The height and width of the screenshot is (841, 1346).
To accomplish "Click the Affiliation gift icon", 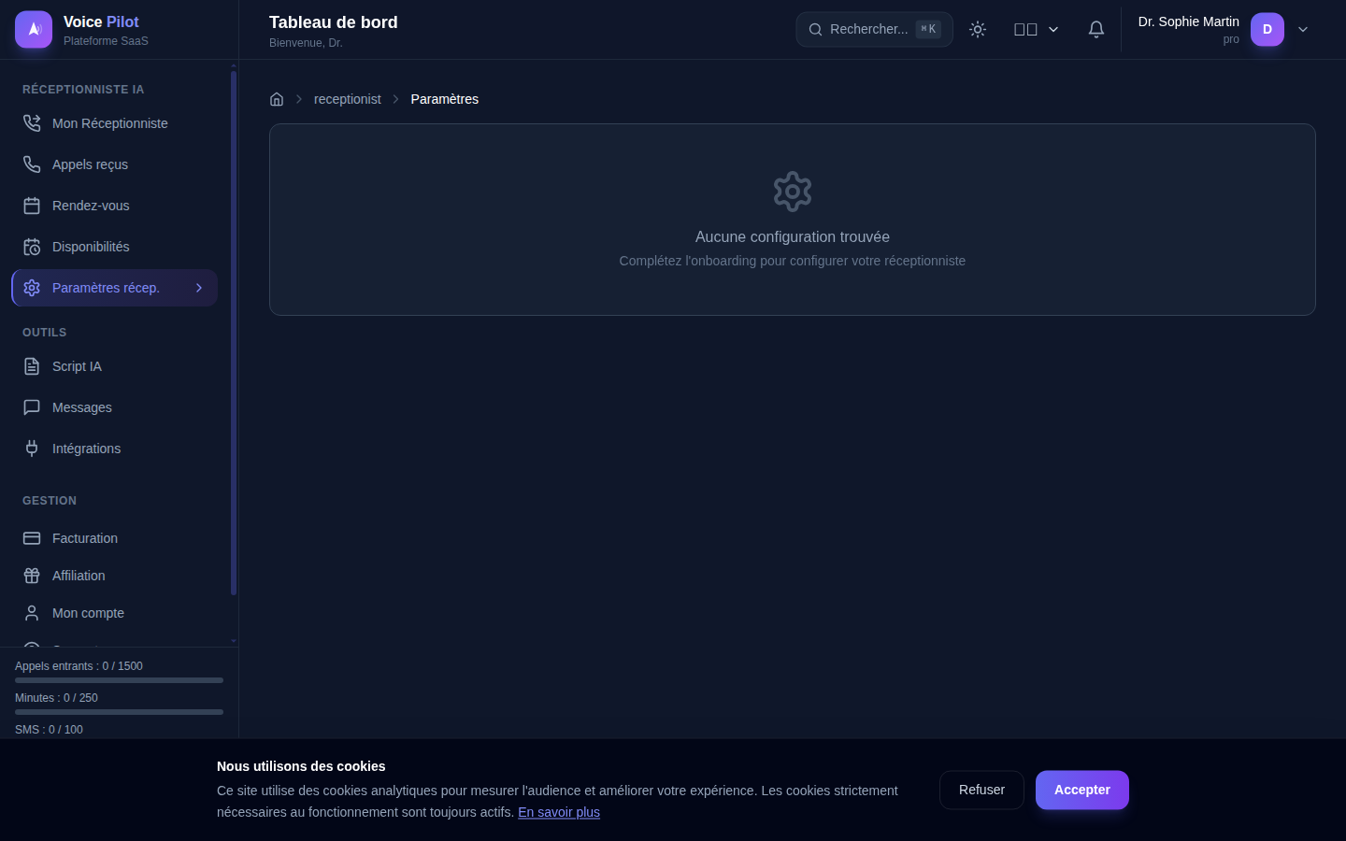I will tap(32, 576).
